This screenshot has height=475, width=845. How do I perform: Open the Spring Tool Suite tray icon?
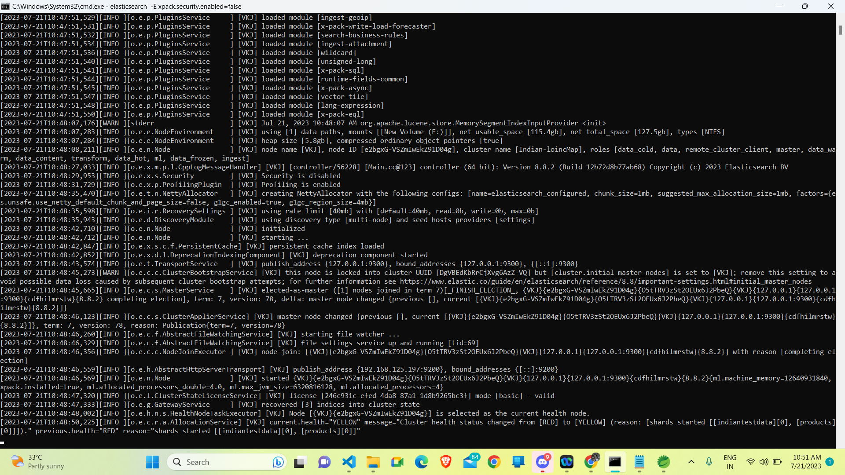(x=664, y=462)
